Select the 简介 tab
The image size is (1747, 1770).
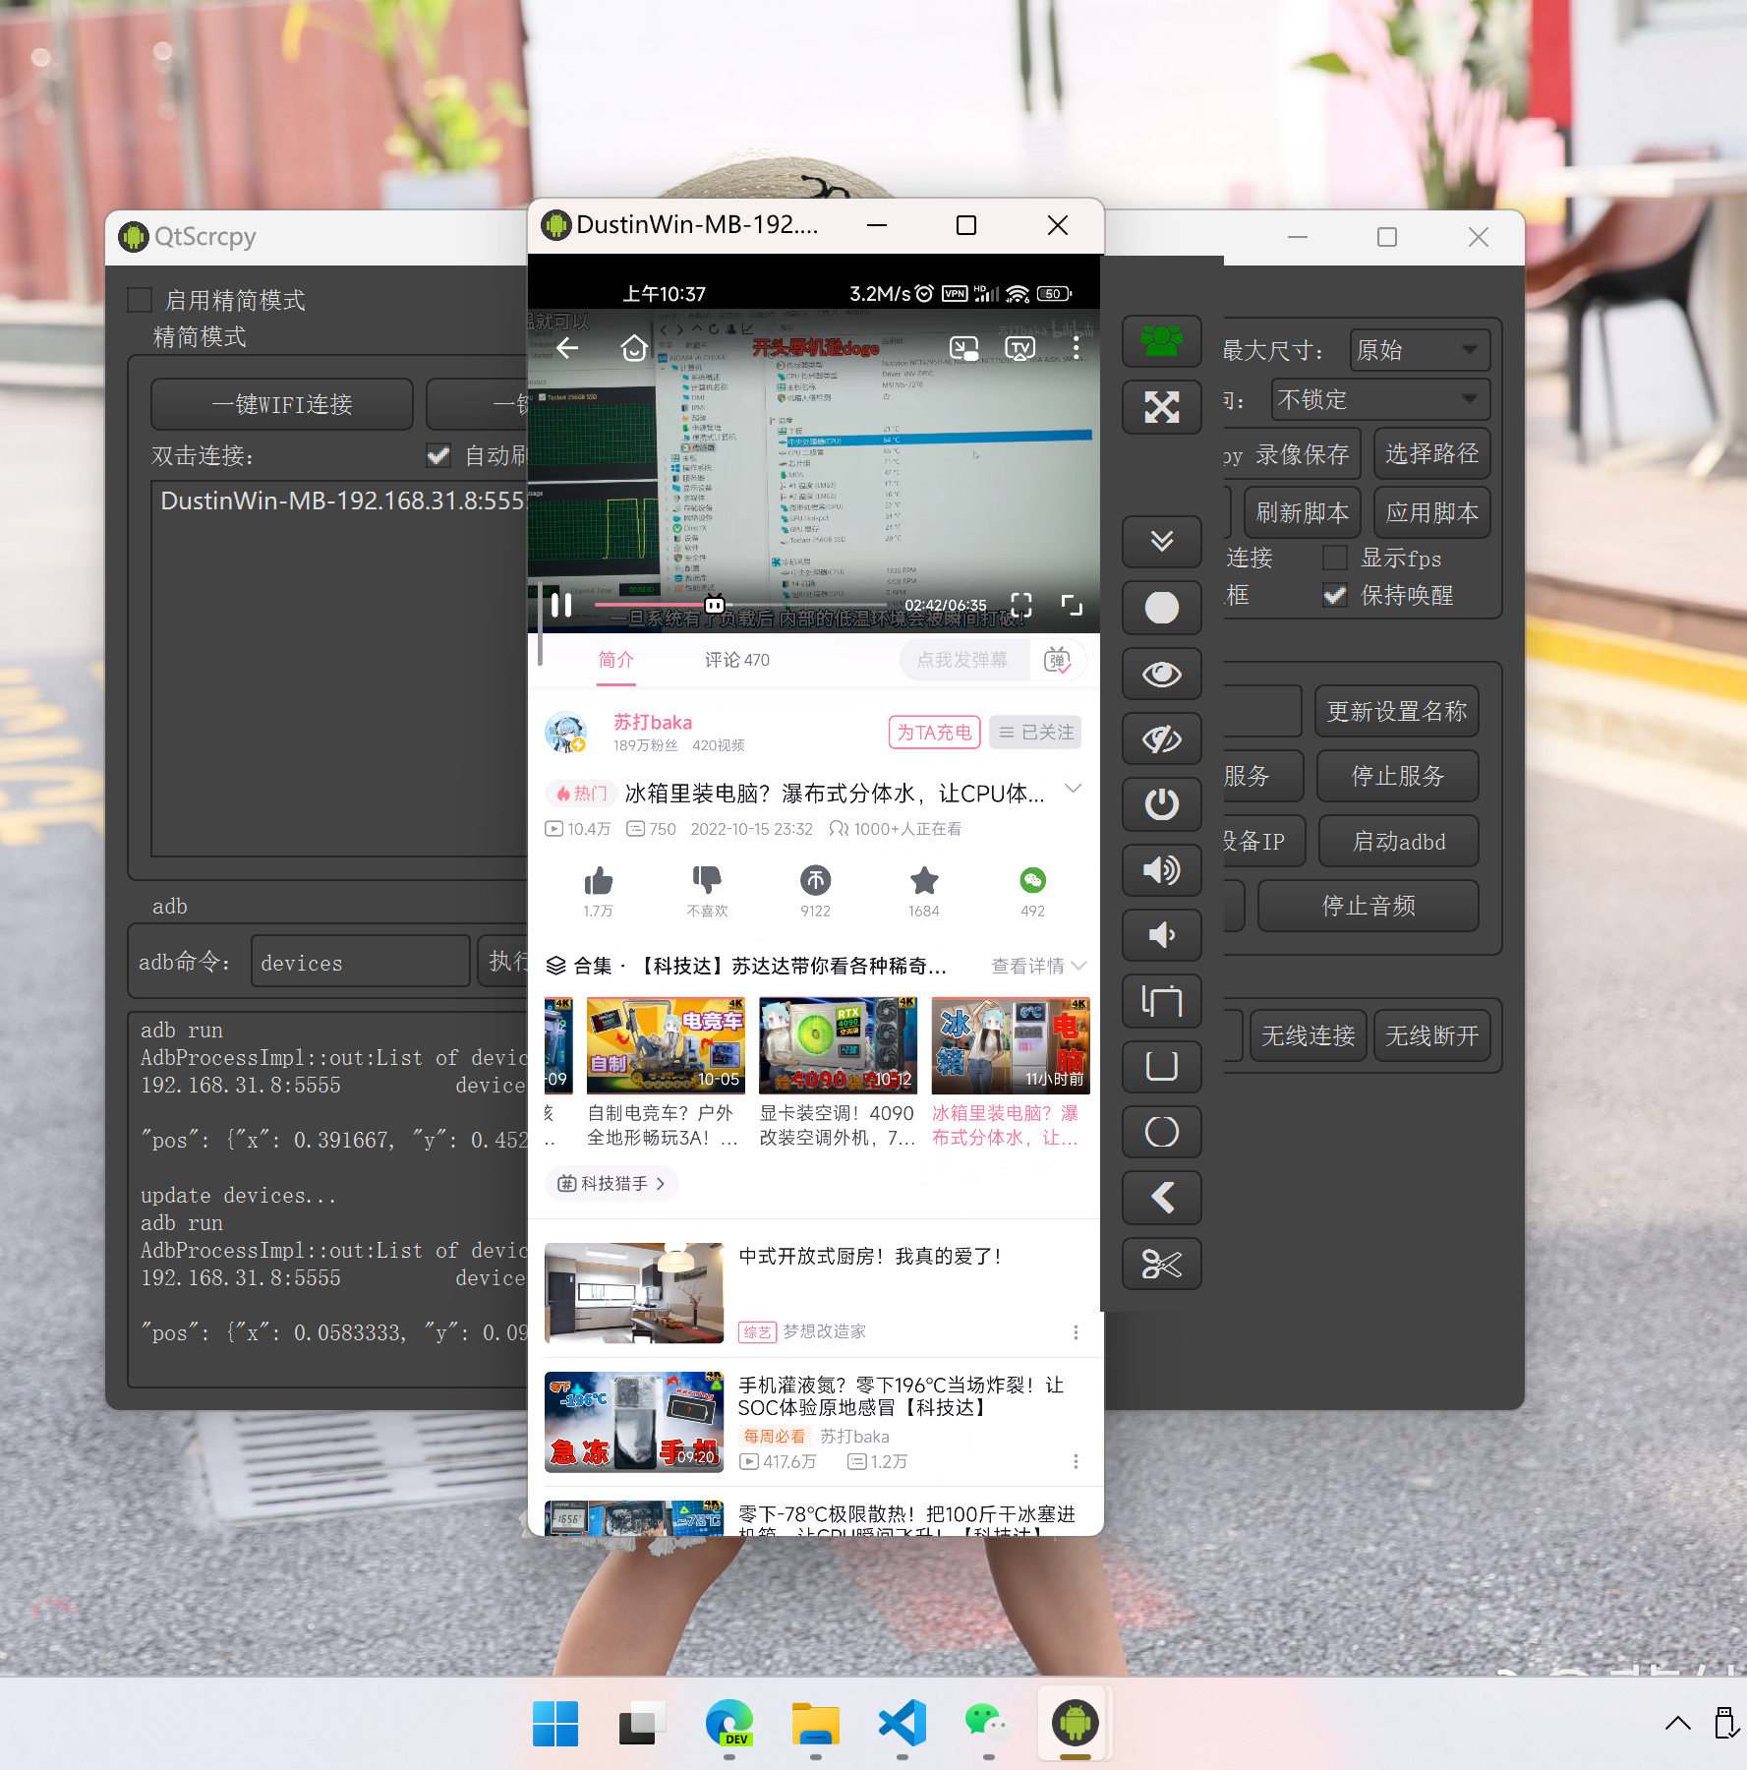[x=616, y=660]
